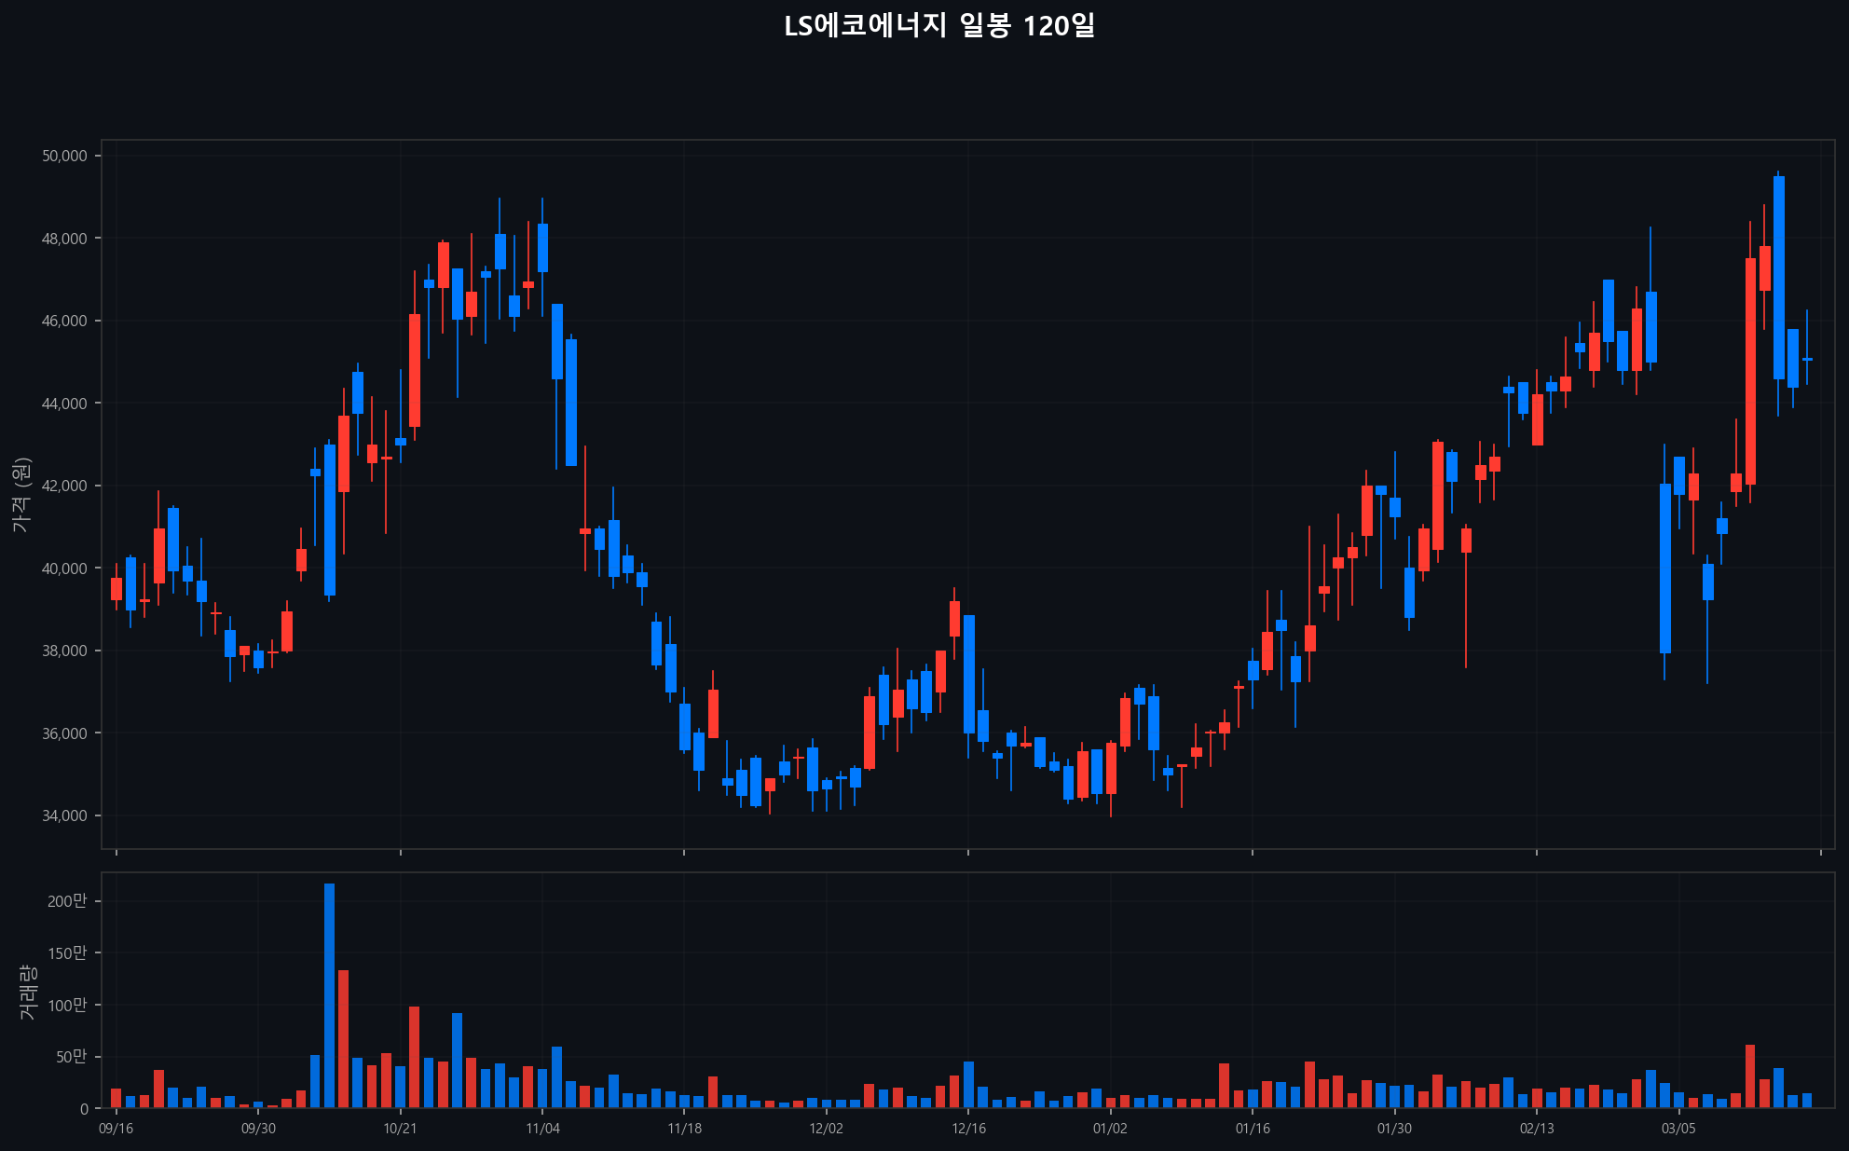Click the 01/30 date marker
The width and height of the screenshot is (1849, 1151).
pos(1394,1129)
